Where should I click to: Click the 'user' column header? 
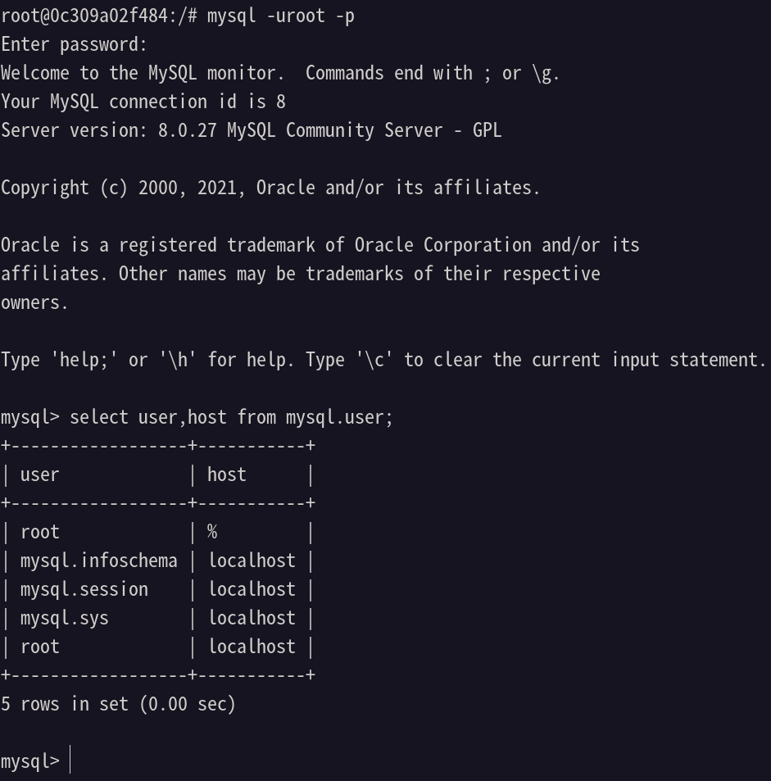40,475
